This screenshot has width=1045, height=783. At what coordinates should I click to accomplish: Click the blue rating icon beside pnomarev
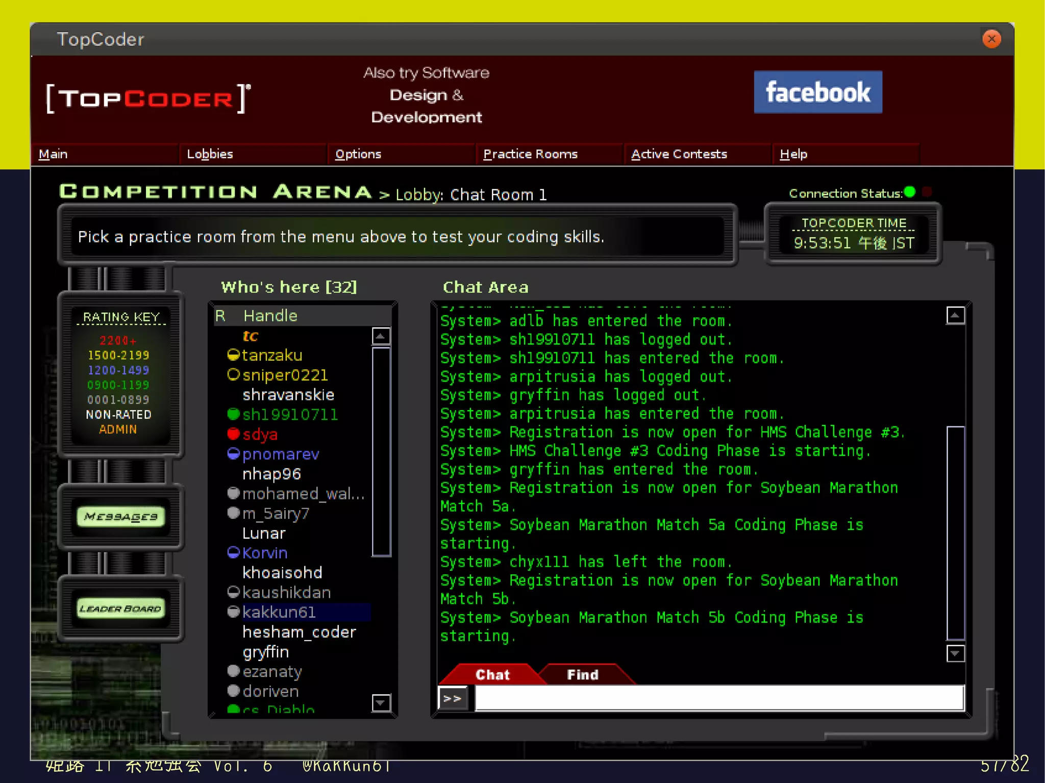(233, 453)
